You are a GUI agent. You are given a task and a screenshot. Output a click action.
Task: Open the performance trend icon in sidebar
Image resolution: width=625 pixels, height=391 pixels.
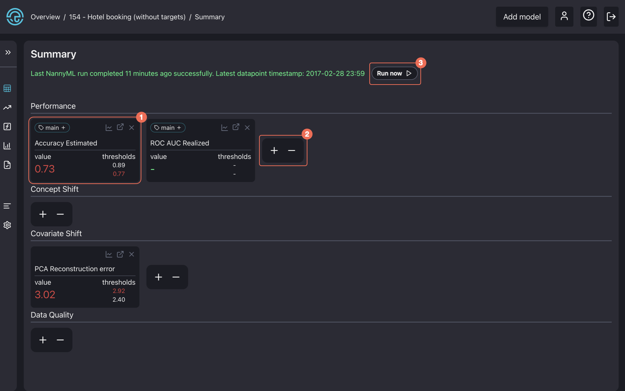(x=7, y=108)
